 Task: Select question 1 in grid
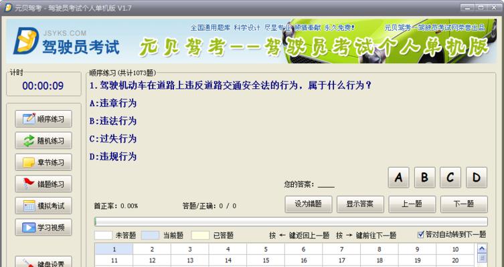[x=114, y=249]
